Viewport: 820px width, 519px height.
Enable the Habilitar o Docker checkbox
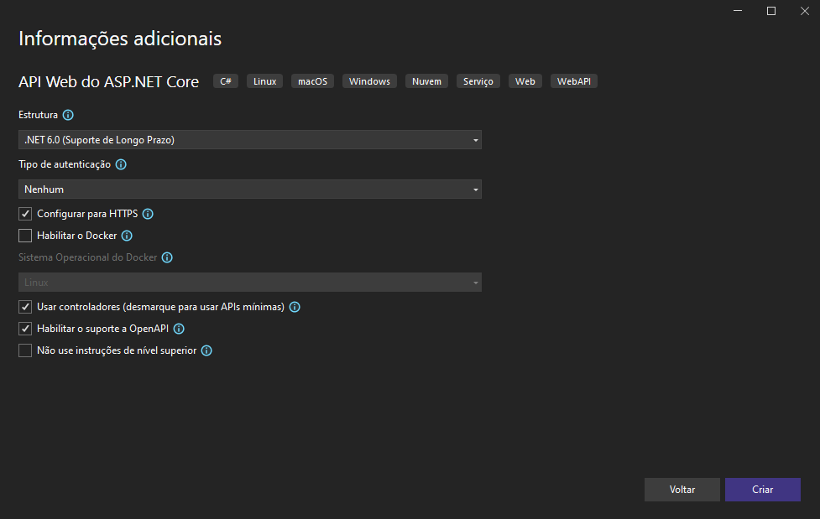25,236
